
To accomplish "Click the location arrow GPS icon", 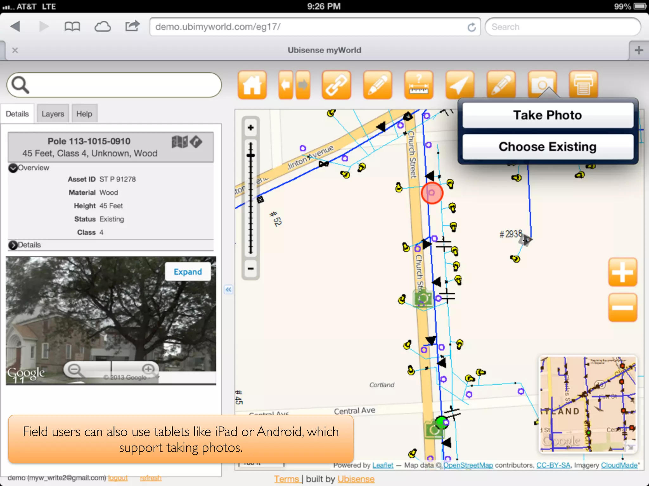I will tap(460, 85).
